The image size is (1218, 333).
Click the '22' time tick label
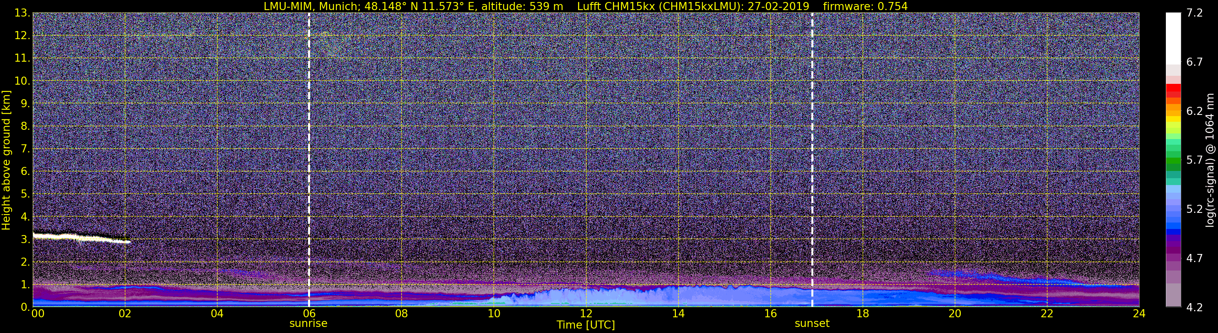pyautogui.click(x=1047, y=314)
